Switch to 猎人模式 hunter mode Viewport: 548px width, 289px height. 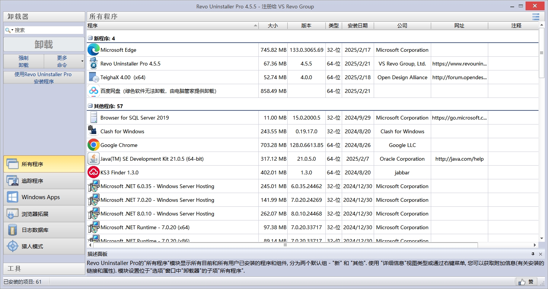pyautogui.click(x=44, y=246)
